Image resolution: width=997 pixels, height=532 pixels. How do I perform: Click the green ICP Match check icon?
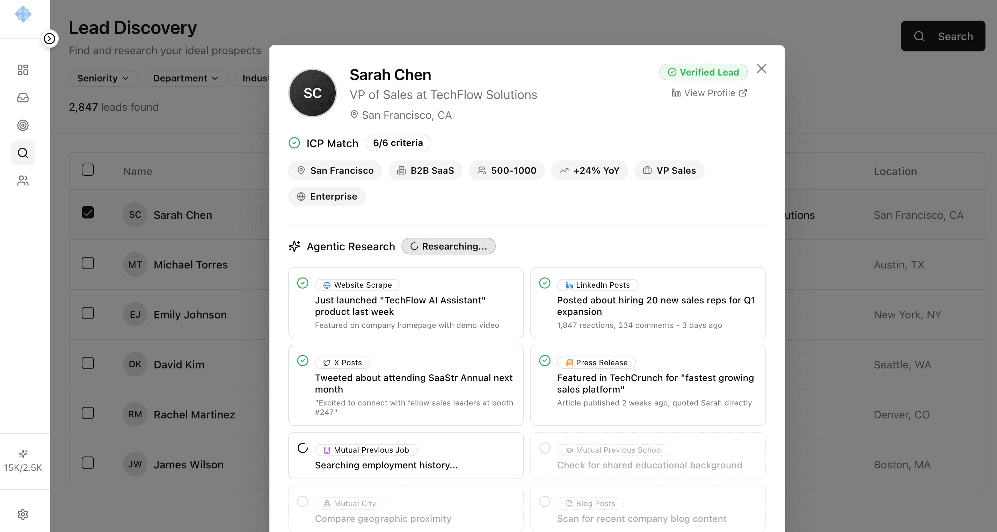[294, 143]
